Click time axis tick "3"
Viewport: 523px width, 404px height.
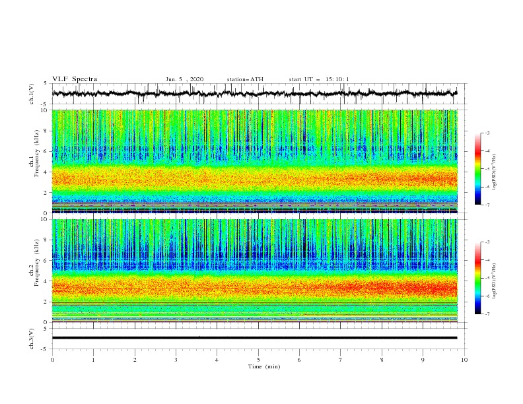pyautogui.click(x=176, y=360)
